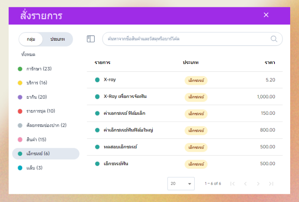Select the สินค้า (15) group
Screen dimensions: 299x202
tap(46, 140)
